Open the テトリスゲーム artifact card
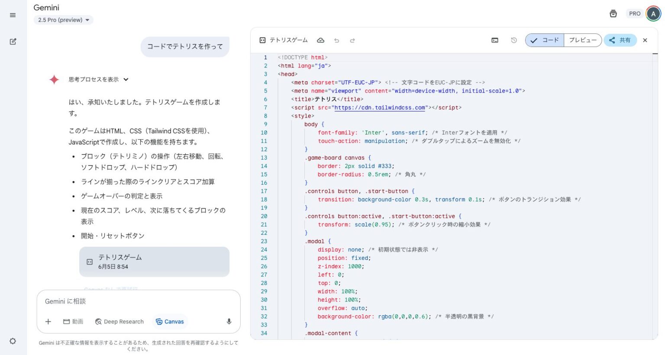Screen dimensions: 665x355 pos(154,262)
